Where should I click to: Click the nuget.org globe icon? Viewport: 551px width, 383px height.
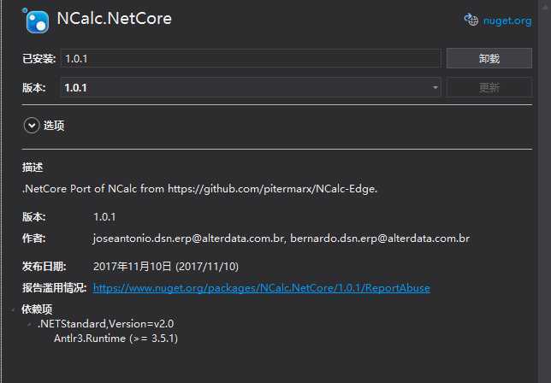point(471,20)
